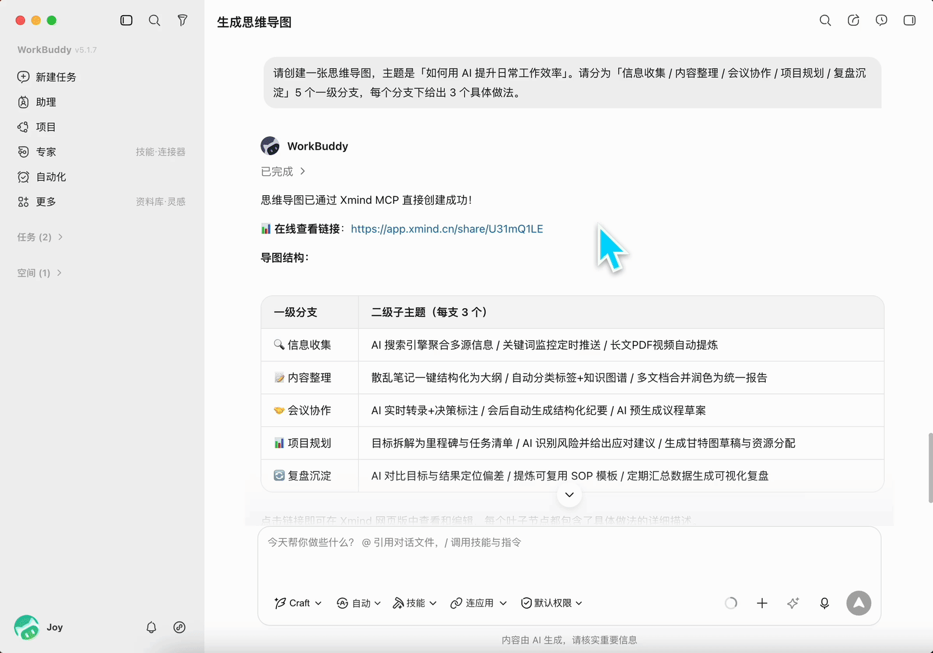The image size is (933, 653).
Task: Open the Craft mode dropdown
Action: [298, 603]
